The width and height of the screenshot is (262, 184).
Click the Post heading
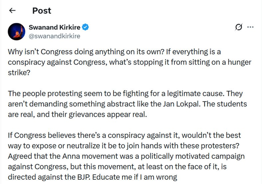[x=42, y=11]
